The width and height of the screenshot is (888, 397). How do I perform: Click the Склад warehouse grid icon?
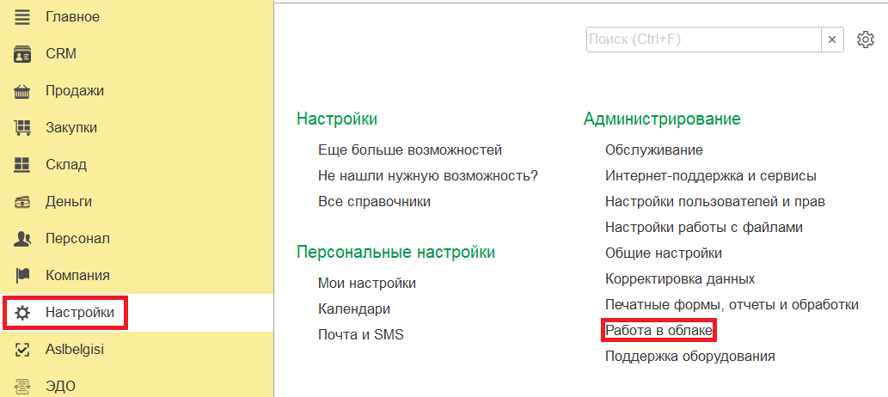pos(22,165)
